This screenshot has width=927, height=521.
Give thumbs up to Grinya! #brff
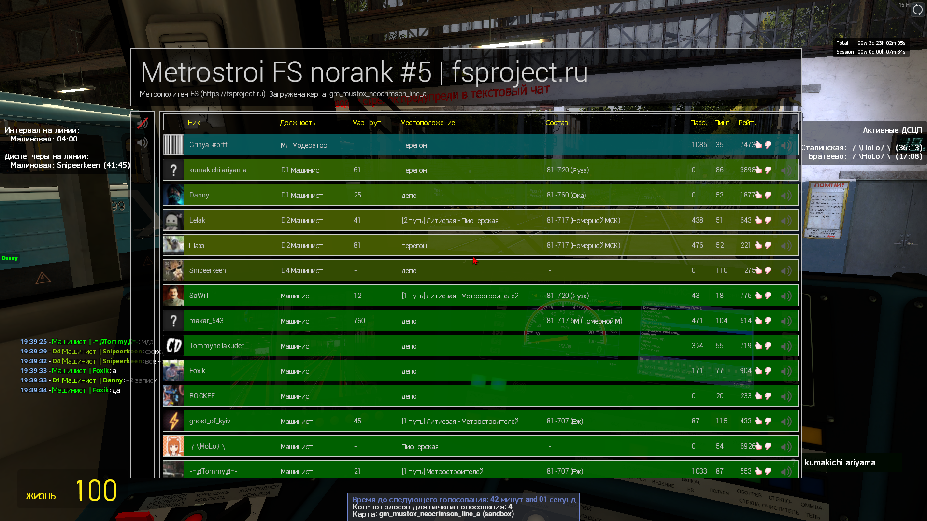(x=758, y=145)
